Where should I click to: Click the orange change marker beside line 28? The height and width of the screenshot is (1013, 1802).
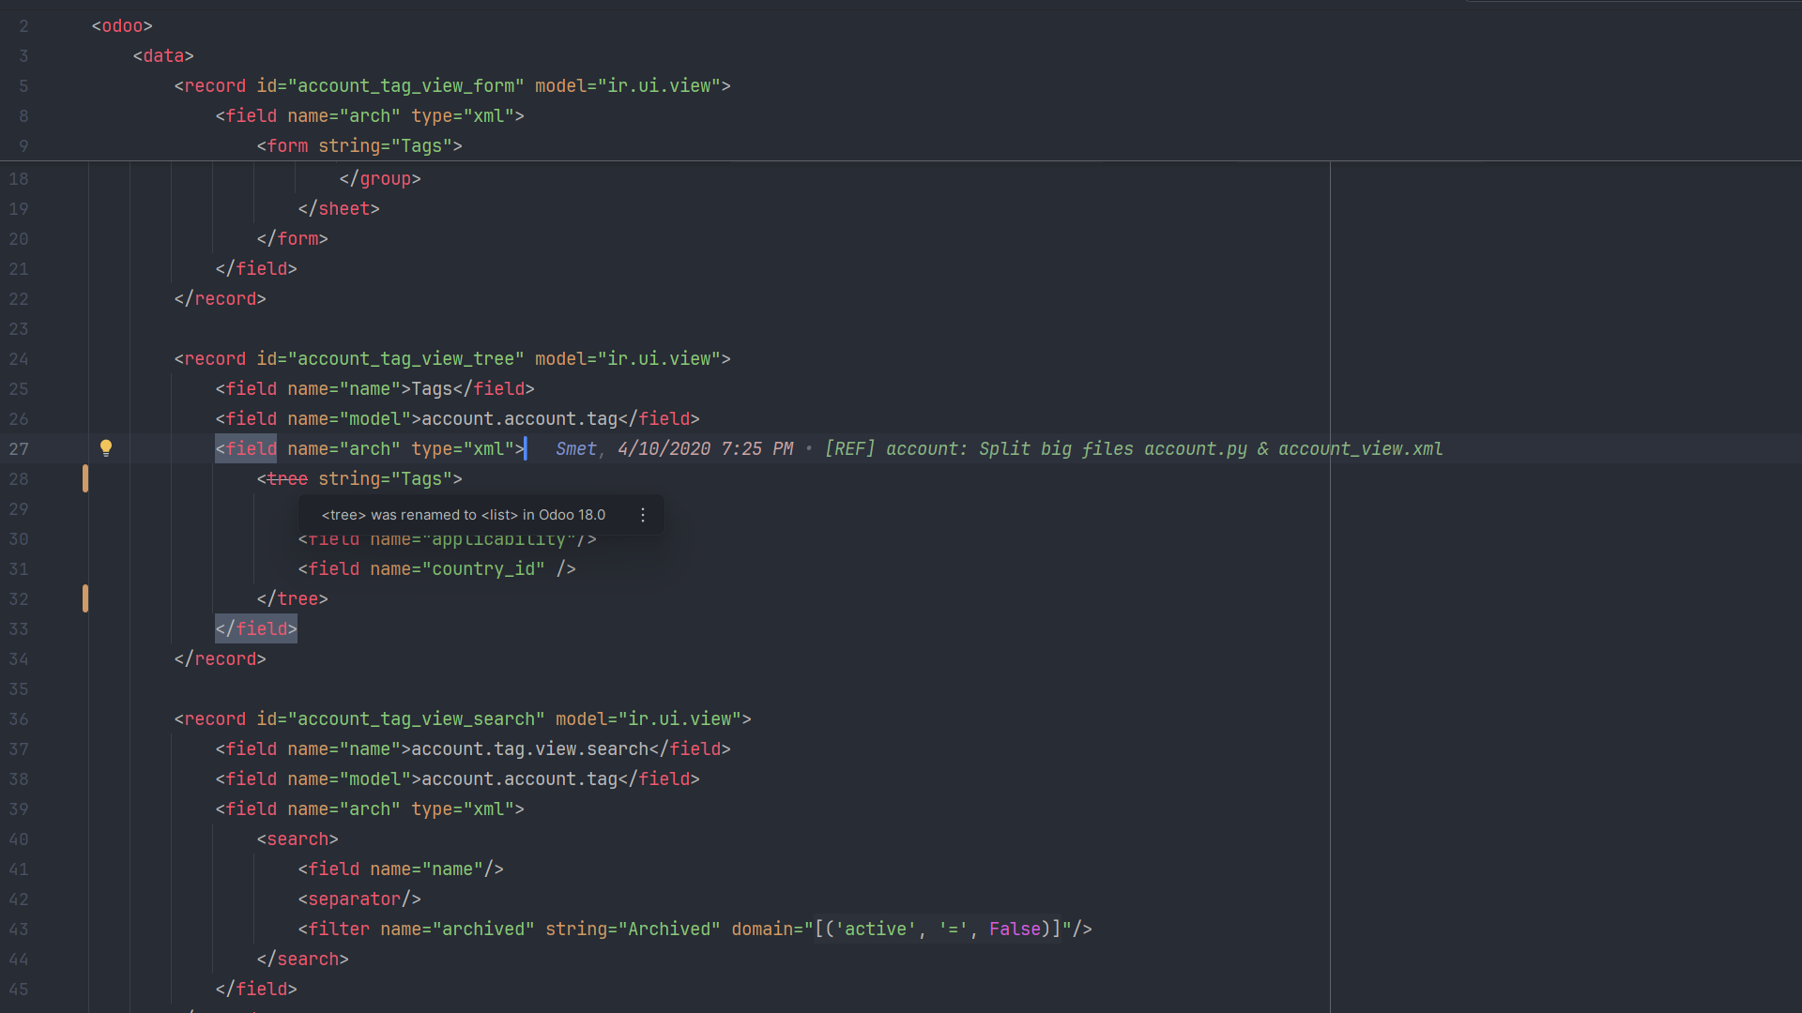click(x=85, y=478)
